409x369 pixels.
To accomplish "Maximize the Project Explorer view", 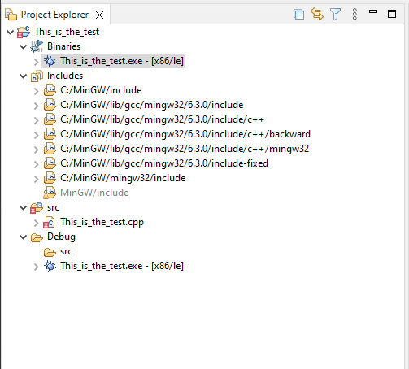I will coord(392,14).
